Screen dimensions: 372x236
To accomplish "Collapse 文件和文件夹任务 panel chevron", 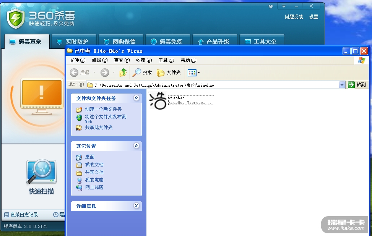I will (x=136, y=98).
